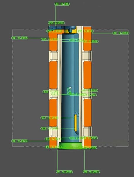Click the white cursor arrow marker on shaft
This screenshot has width=134, height=177.
pyautogui.click(x=70, y=88)
